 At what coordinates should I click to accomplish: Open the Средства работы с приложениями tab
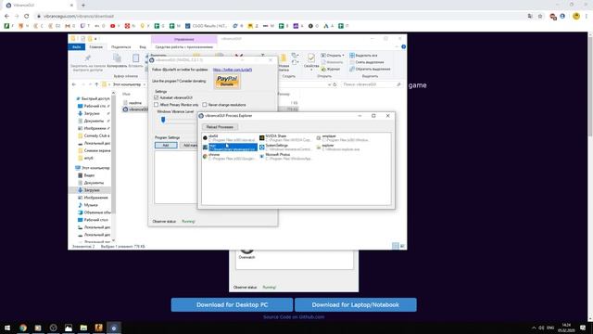coord(184,47)
